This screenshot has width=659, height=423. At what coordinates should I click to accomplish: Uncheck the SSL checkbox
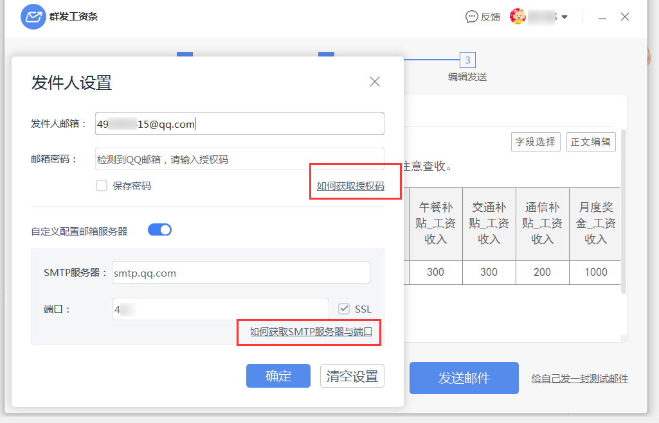[x=345, y=309]
